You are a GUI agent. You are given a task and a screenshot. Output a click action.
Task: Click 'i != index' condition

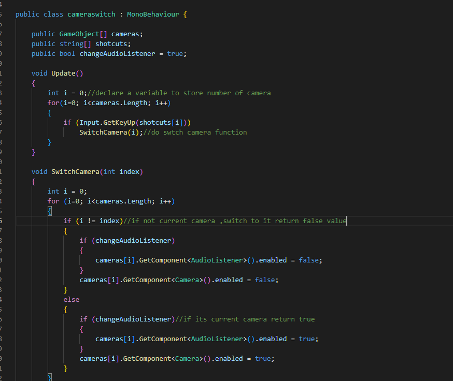click(x=99, y=221)
